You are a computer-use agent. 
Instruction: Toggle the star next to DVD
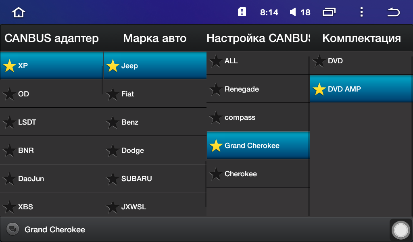tap(319, 61)
